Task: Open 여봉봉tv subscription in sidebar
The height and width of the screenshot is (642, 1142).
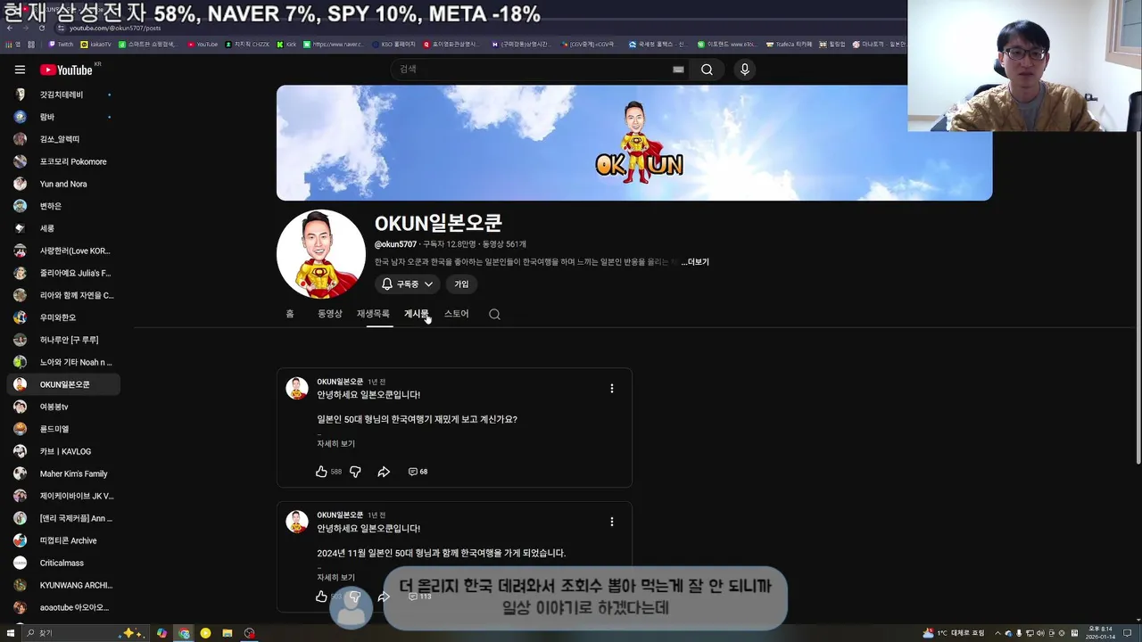Action: click(63, 407)
